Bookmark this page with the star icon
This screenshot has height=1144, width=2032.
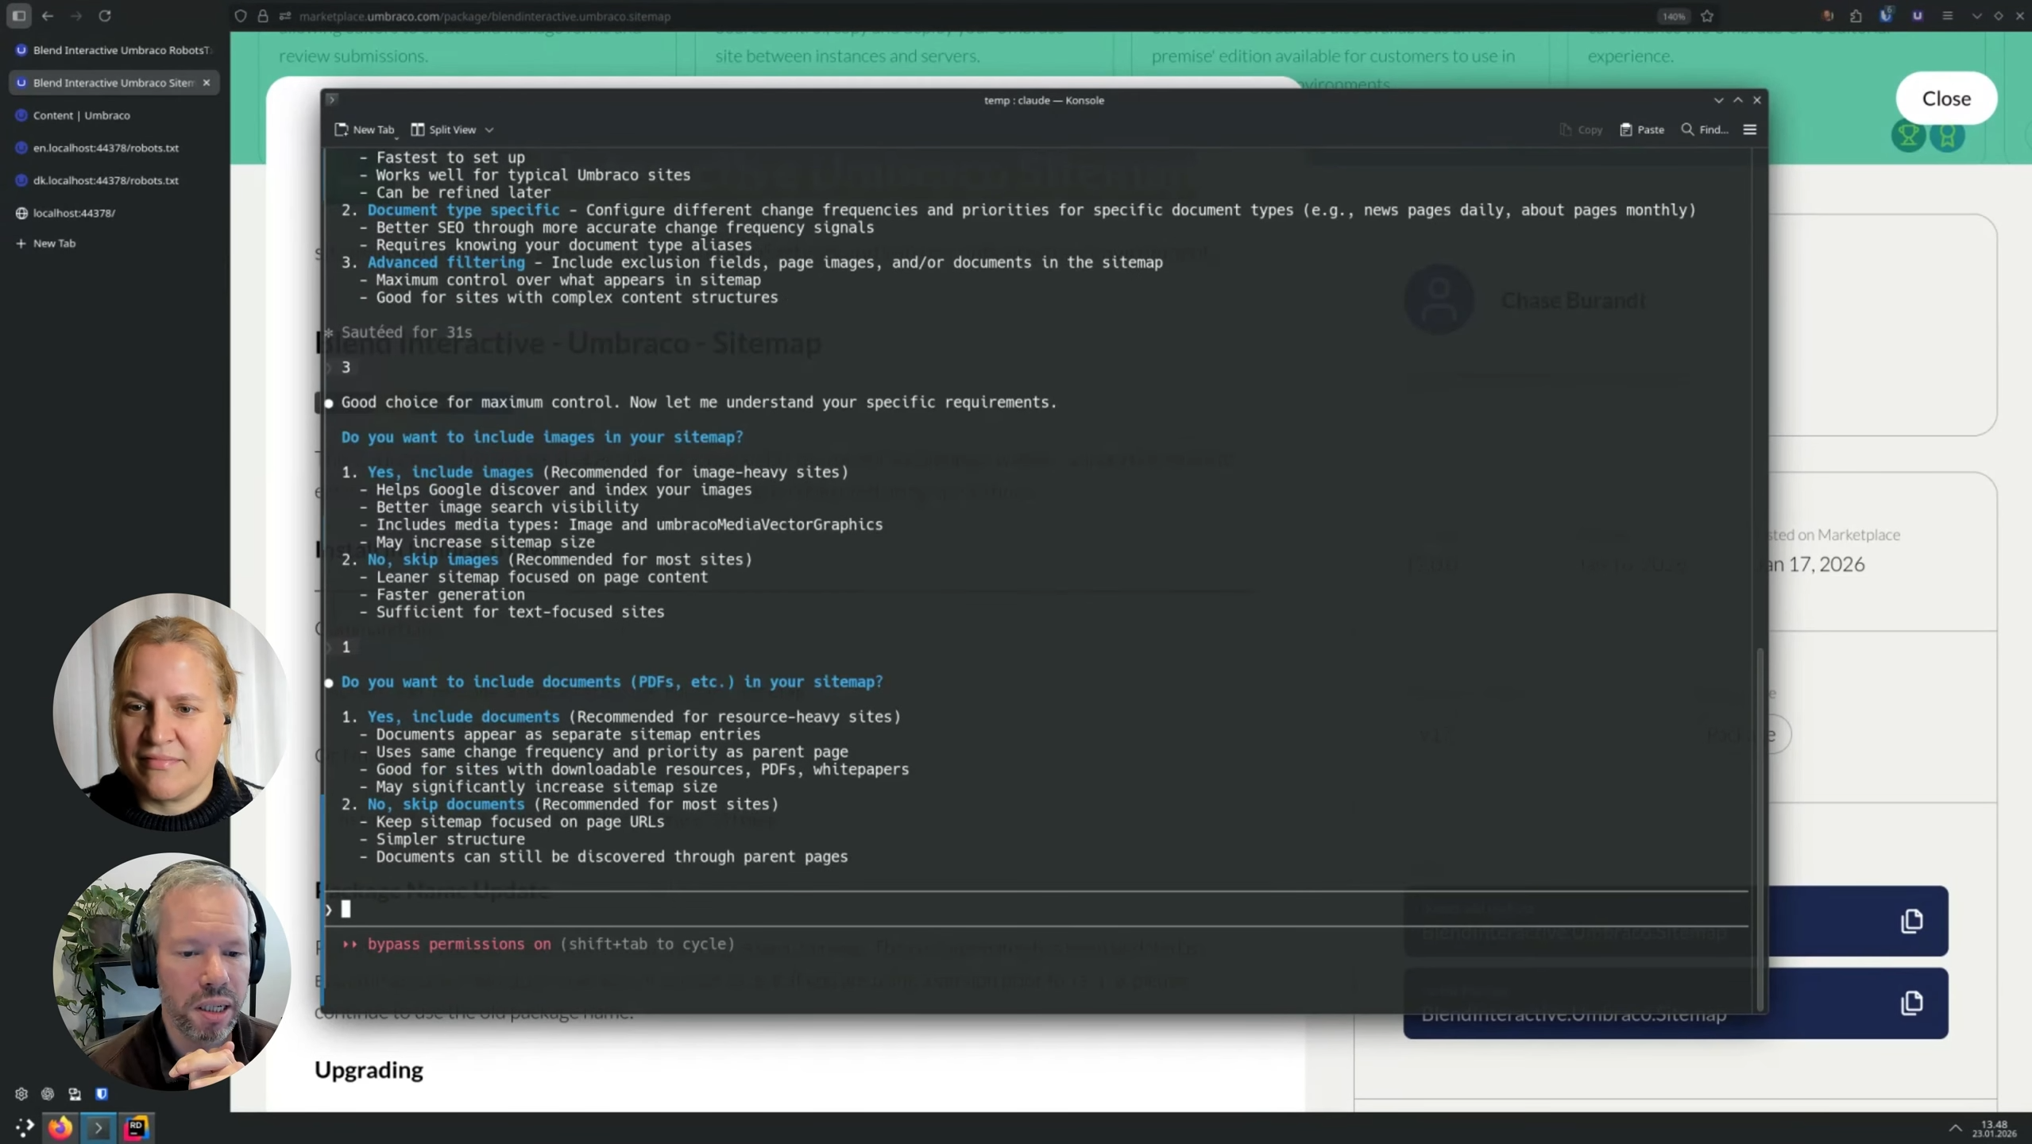(x=1707, y=16)
